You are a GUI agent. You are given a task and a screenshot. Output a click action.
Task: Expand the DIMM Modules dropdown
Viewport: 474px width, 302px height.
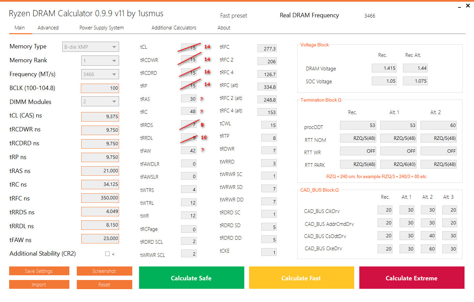100,101
